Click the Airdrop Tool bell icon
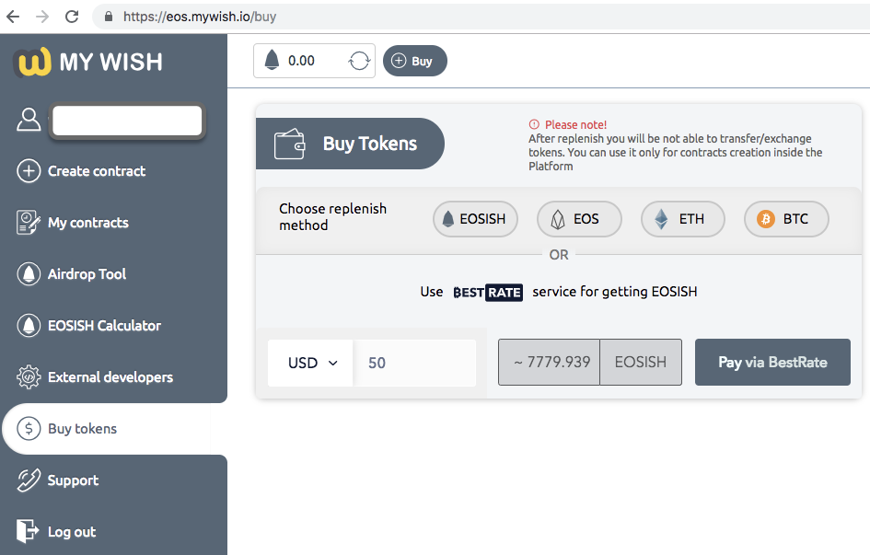 pyautogui.click(x=29, y=274)
